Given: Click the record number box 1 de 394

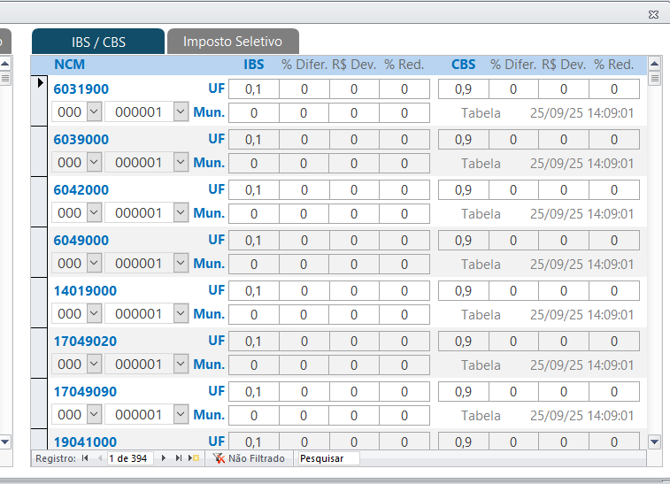Looking at the screenshot, I should click(129, 458).
